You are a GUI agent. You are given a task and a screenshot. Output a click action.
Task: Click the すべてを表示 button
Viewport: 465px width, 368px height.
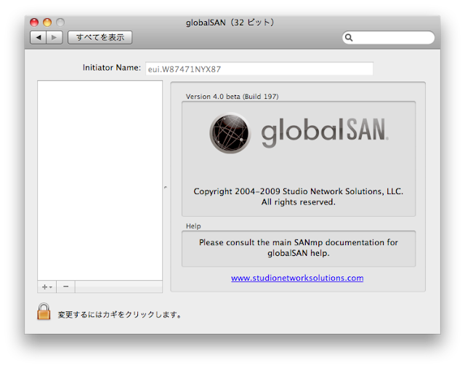100,37
